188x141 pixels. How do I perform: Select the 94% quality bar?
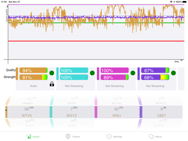coord(33,70)
